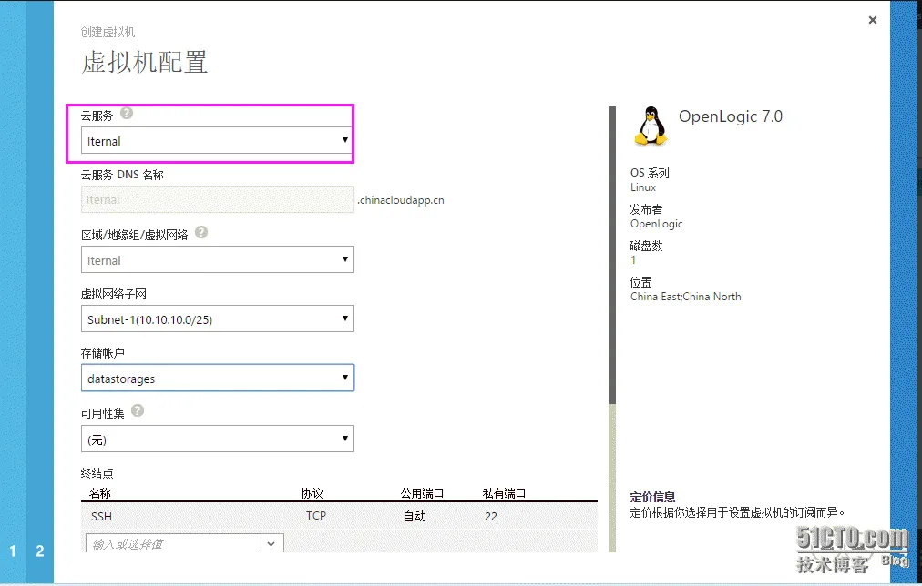
Task: Click the Linux OS family value
Action: point(643,187)
